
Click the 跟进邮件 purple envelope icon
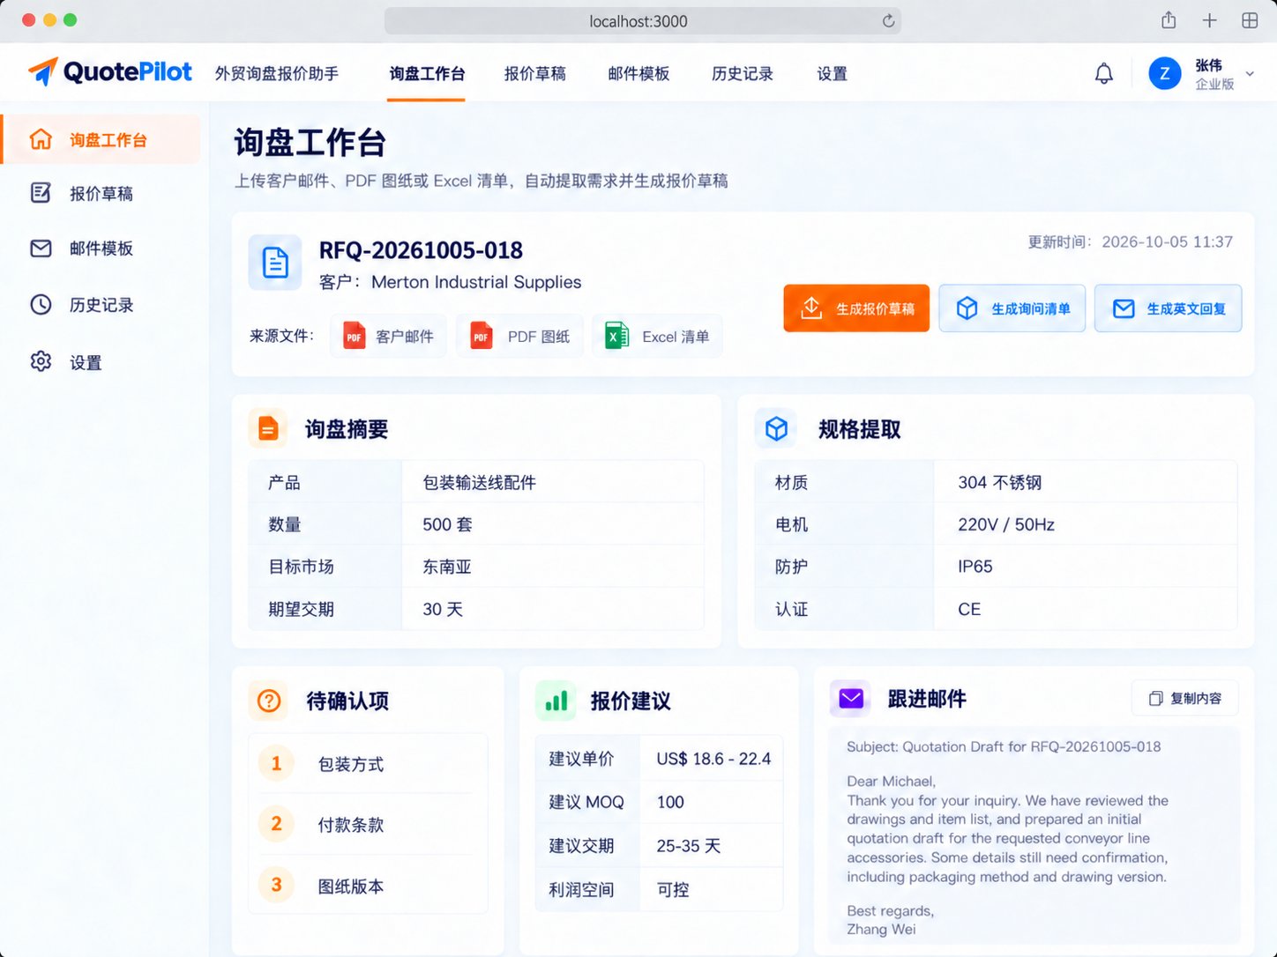point(851,699)
